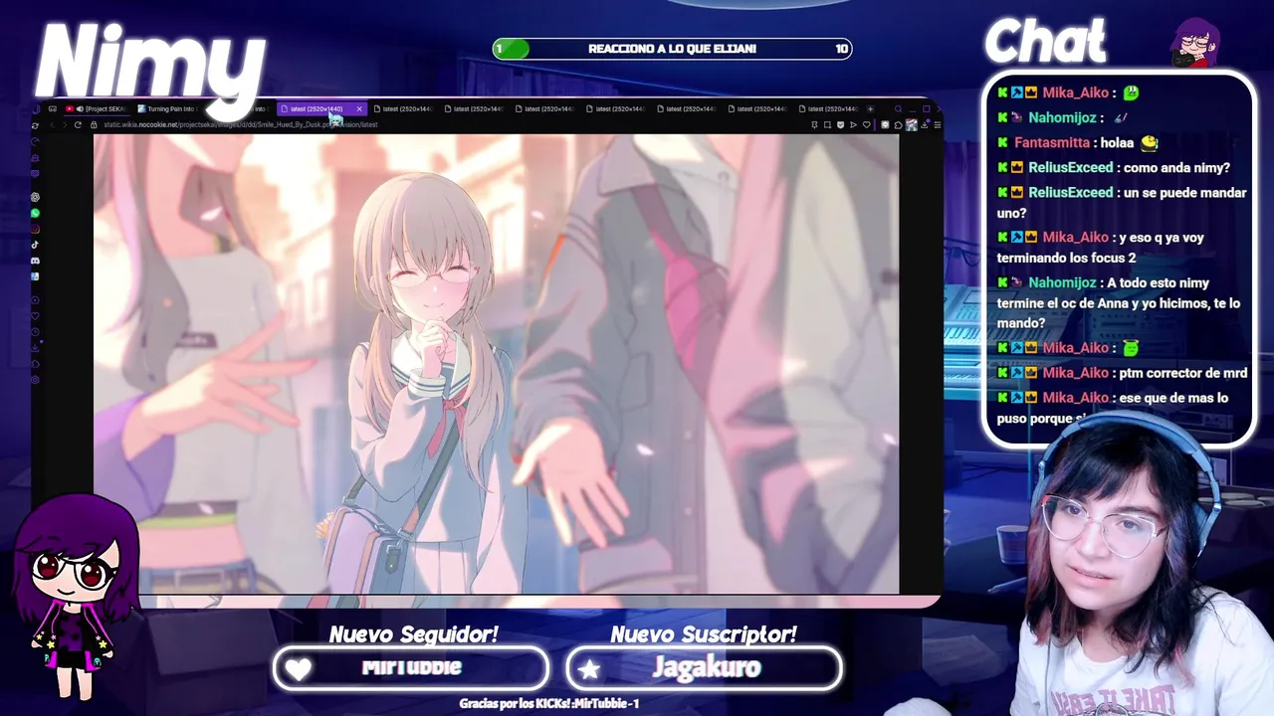The width and height of the screenshot is (1274, 716).
Task: Open the ChatGPT sidebar icon
Action: point(35,197)
